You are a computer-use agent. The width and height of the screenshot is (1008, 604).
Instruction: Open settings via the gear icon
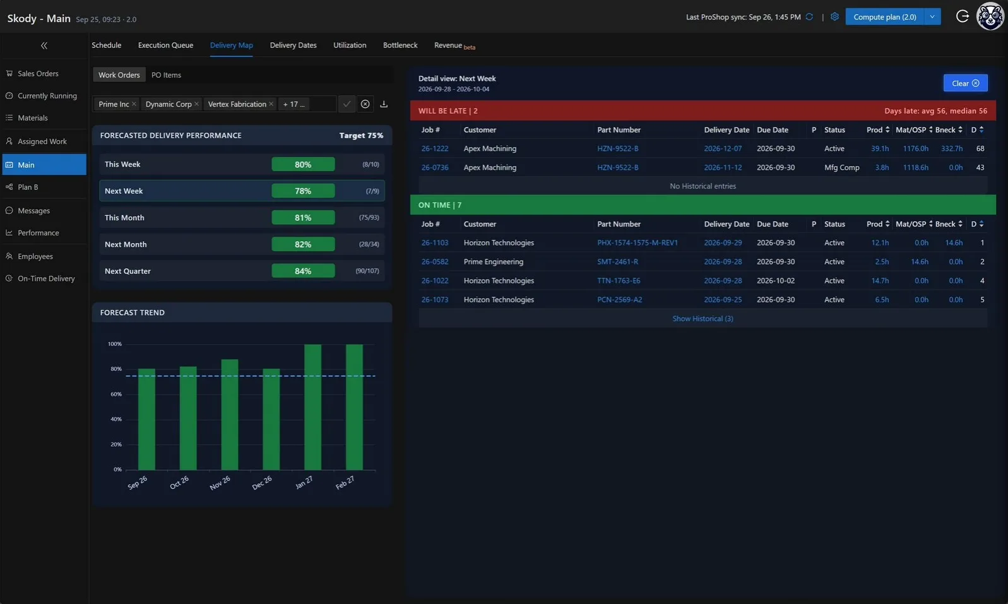pos(834,17)
